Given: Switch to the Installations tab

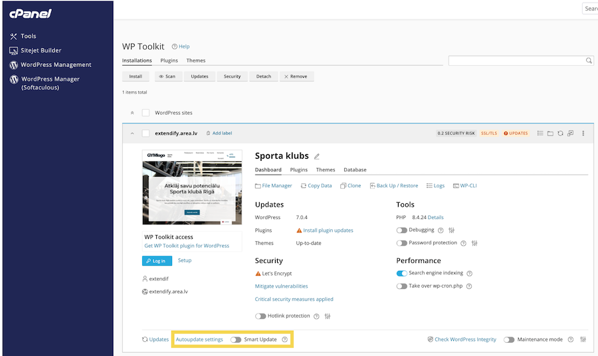Looking at the screenshot, I should 137,60.
